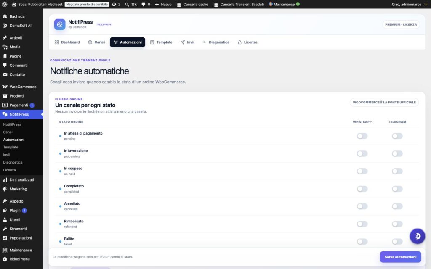
Task: Open Ciao, adminmarco account menu
Action: [410, 4]
